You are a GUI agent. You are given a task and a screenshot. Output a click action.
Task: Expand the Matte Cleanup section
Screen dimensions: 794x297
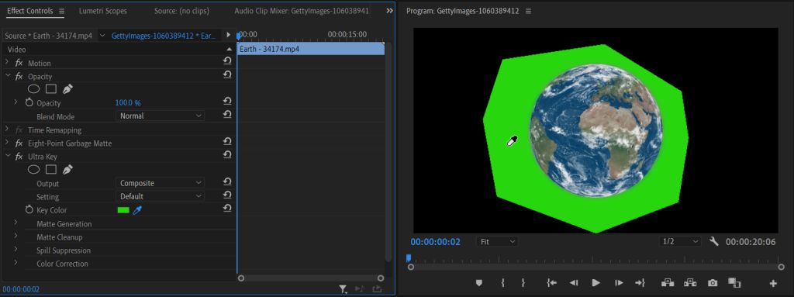coord(16,236)
